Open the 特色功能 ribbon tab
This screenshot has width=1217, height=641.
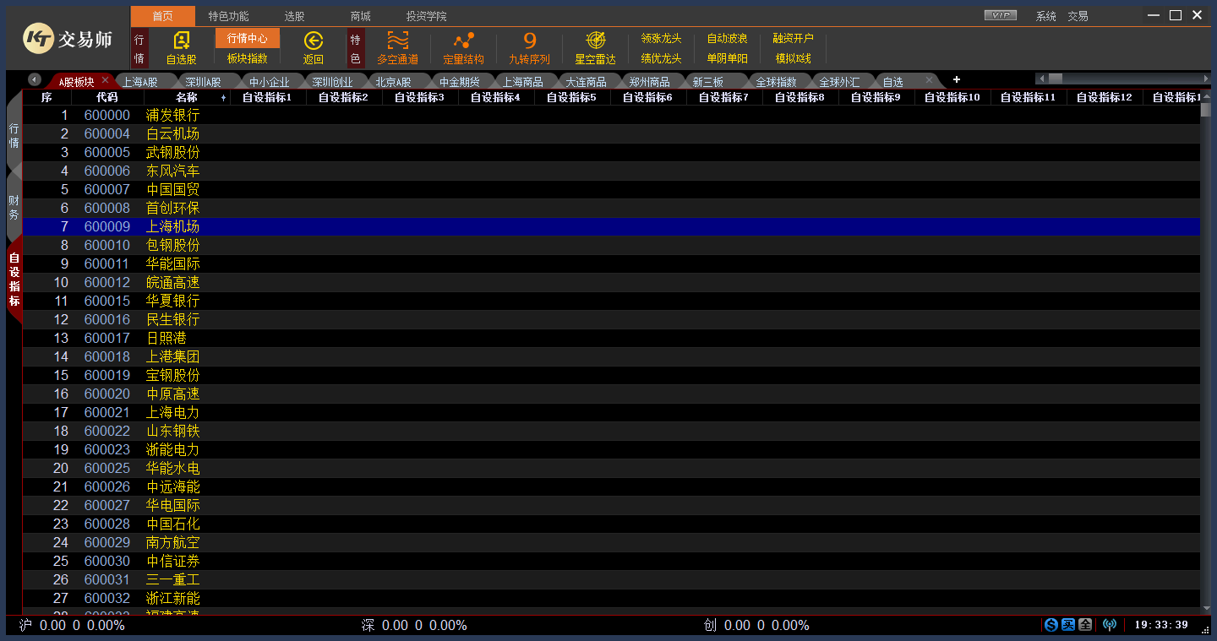tap(228, 16)
